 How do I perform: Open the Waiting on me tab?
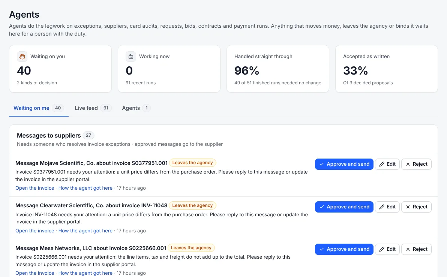click(39, 108)
